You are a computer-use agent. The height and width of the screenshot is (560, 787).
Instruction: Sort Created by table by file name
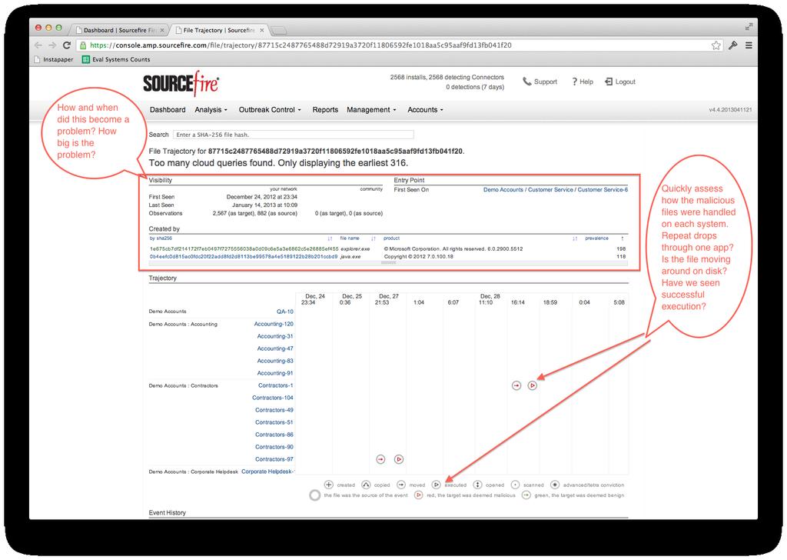(x=350, y=238)
